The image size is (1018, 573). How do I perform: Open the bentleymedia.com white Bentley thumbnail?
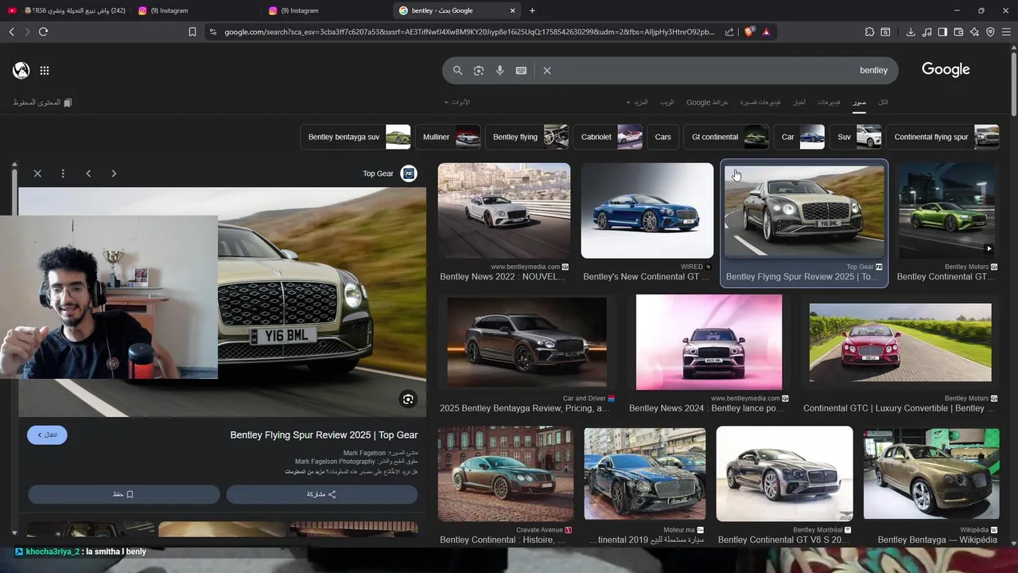point(504,211)
